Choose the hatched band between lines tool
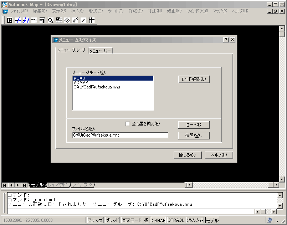The height and width of the screenshot is (225, 287). click(83, 20)
